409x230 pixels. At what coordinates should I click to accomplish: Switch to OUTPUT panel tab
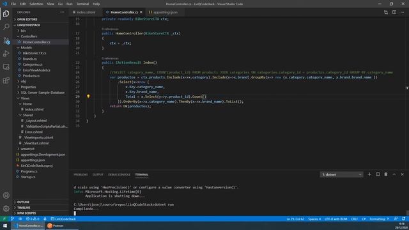point(98,174)
